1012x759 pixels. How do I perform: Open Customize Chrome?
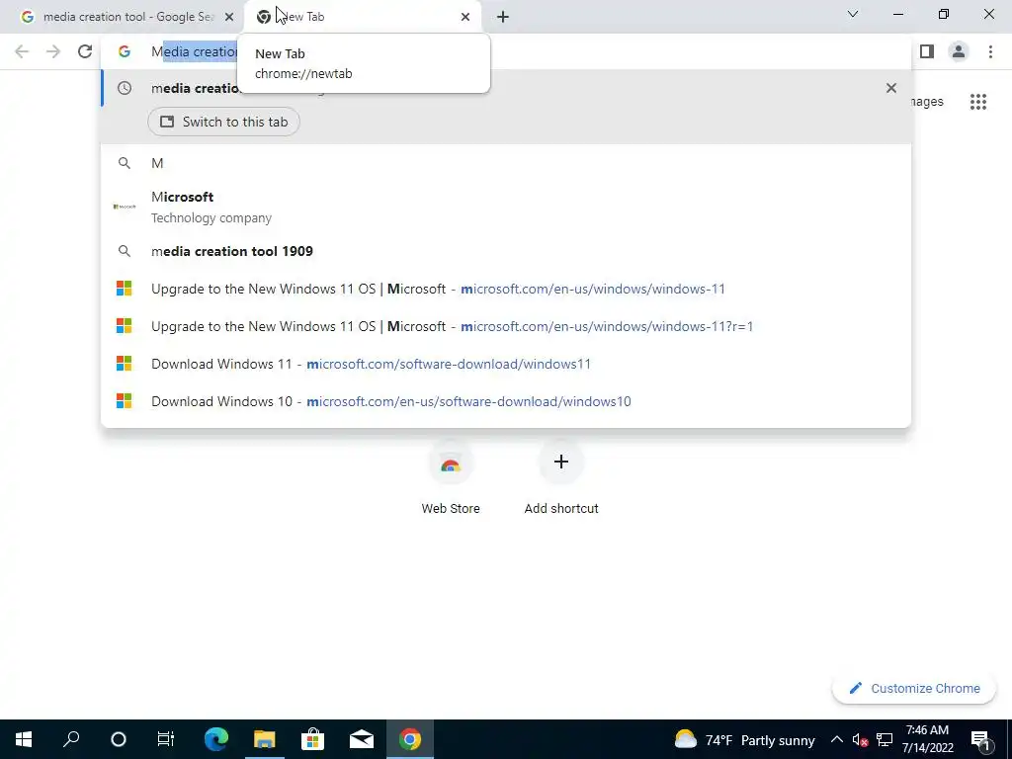coord(913,689)
